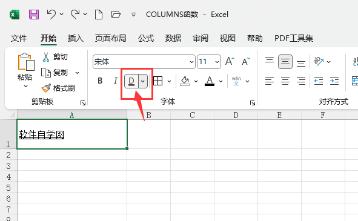Show phonetic guide with the wén icon

click(236, 81)
